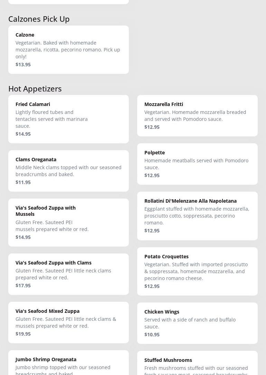Open the Mozzarella Fritti item
This screenshot has width=266, height=375.
pos(197,115)
